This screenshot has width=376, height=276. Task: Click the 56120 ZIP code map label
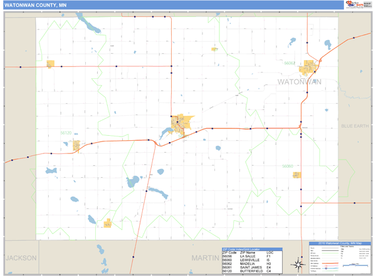(x=66, y=133)
